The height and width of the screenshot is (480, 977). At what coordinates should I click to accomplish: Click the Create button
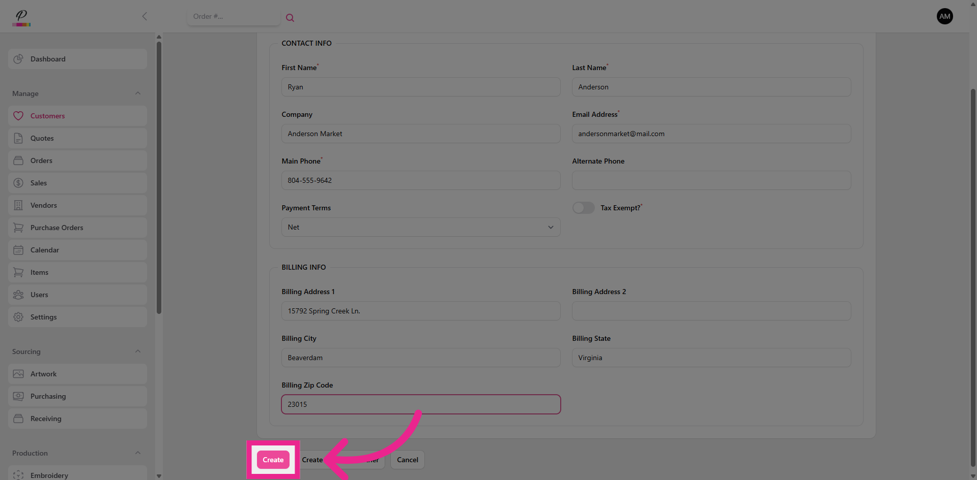[x=273, y=460]
